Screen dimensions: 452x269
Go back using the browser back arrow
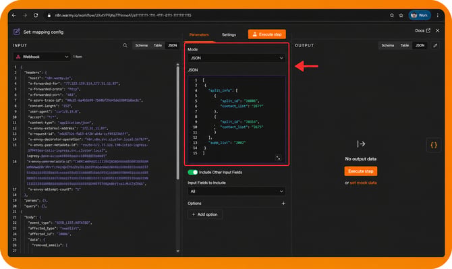coord(14,16)
